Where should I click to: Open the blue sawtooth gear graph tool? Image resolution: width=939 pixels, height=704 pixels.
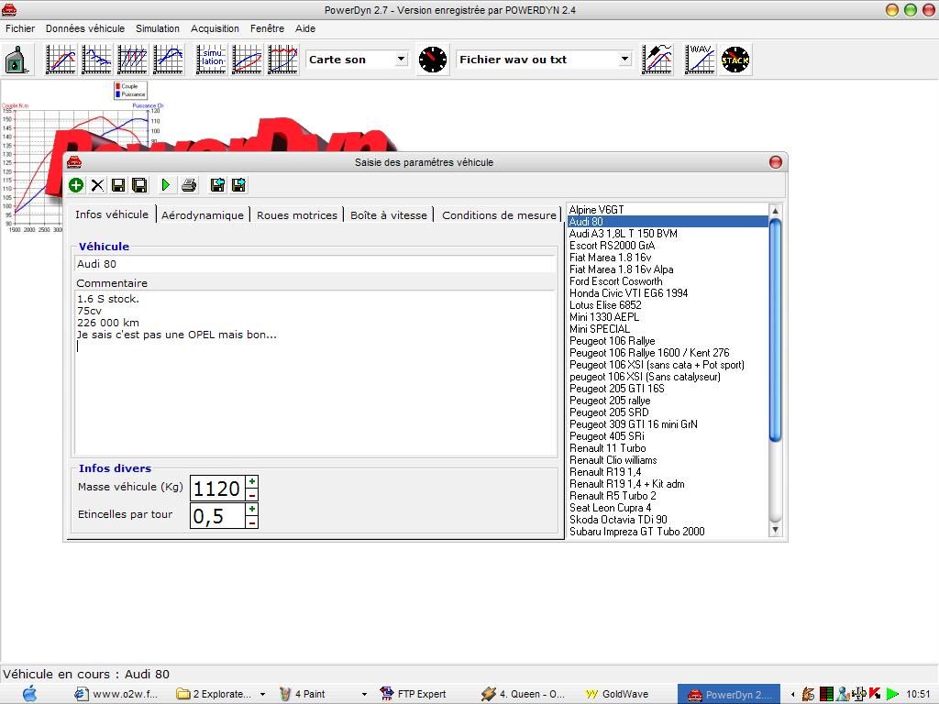point(133,60)
